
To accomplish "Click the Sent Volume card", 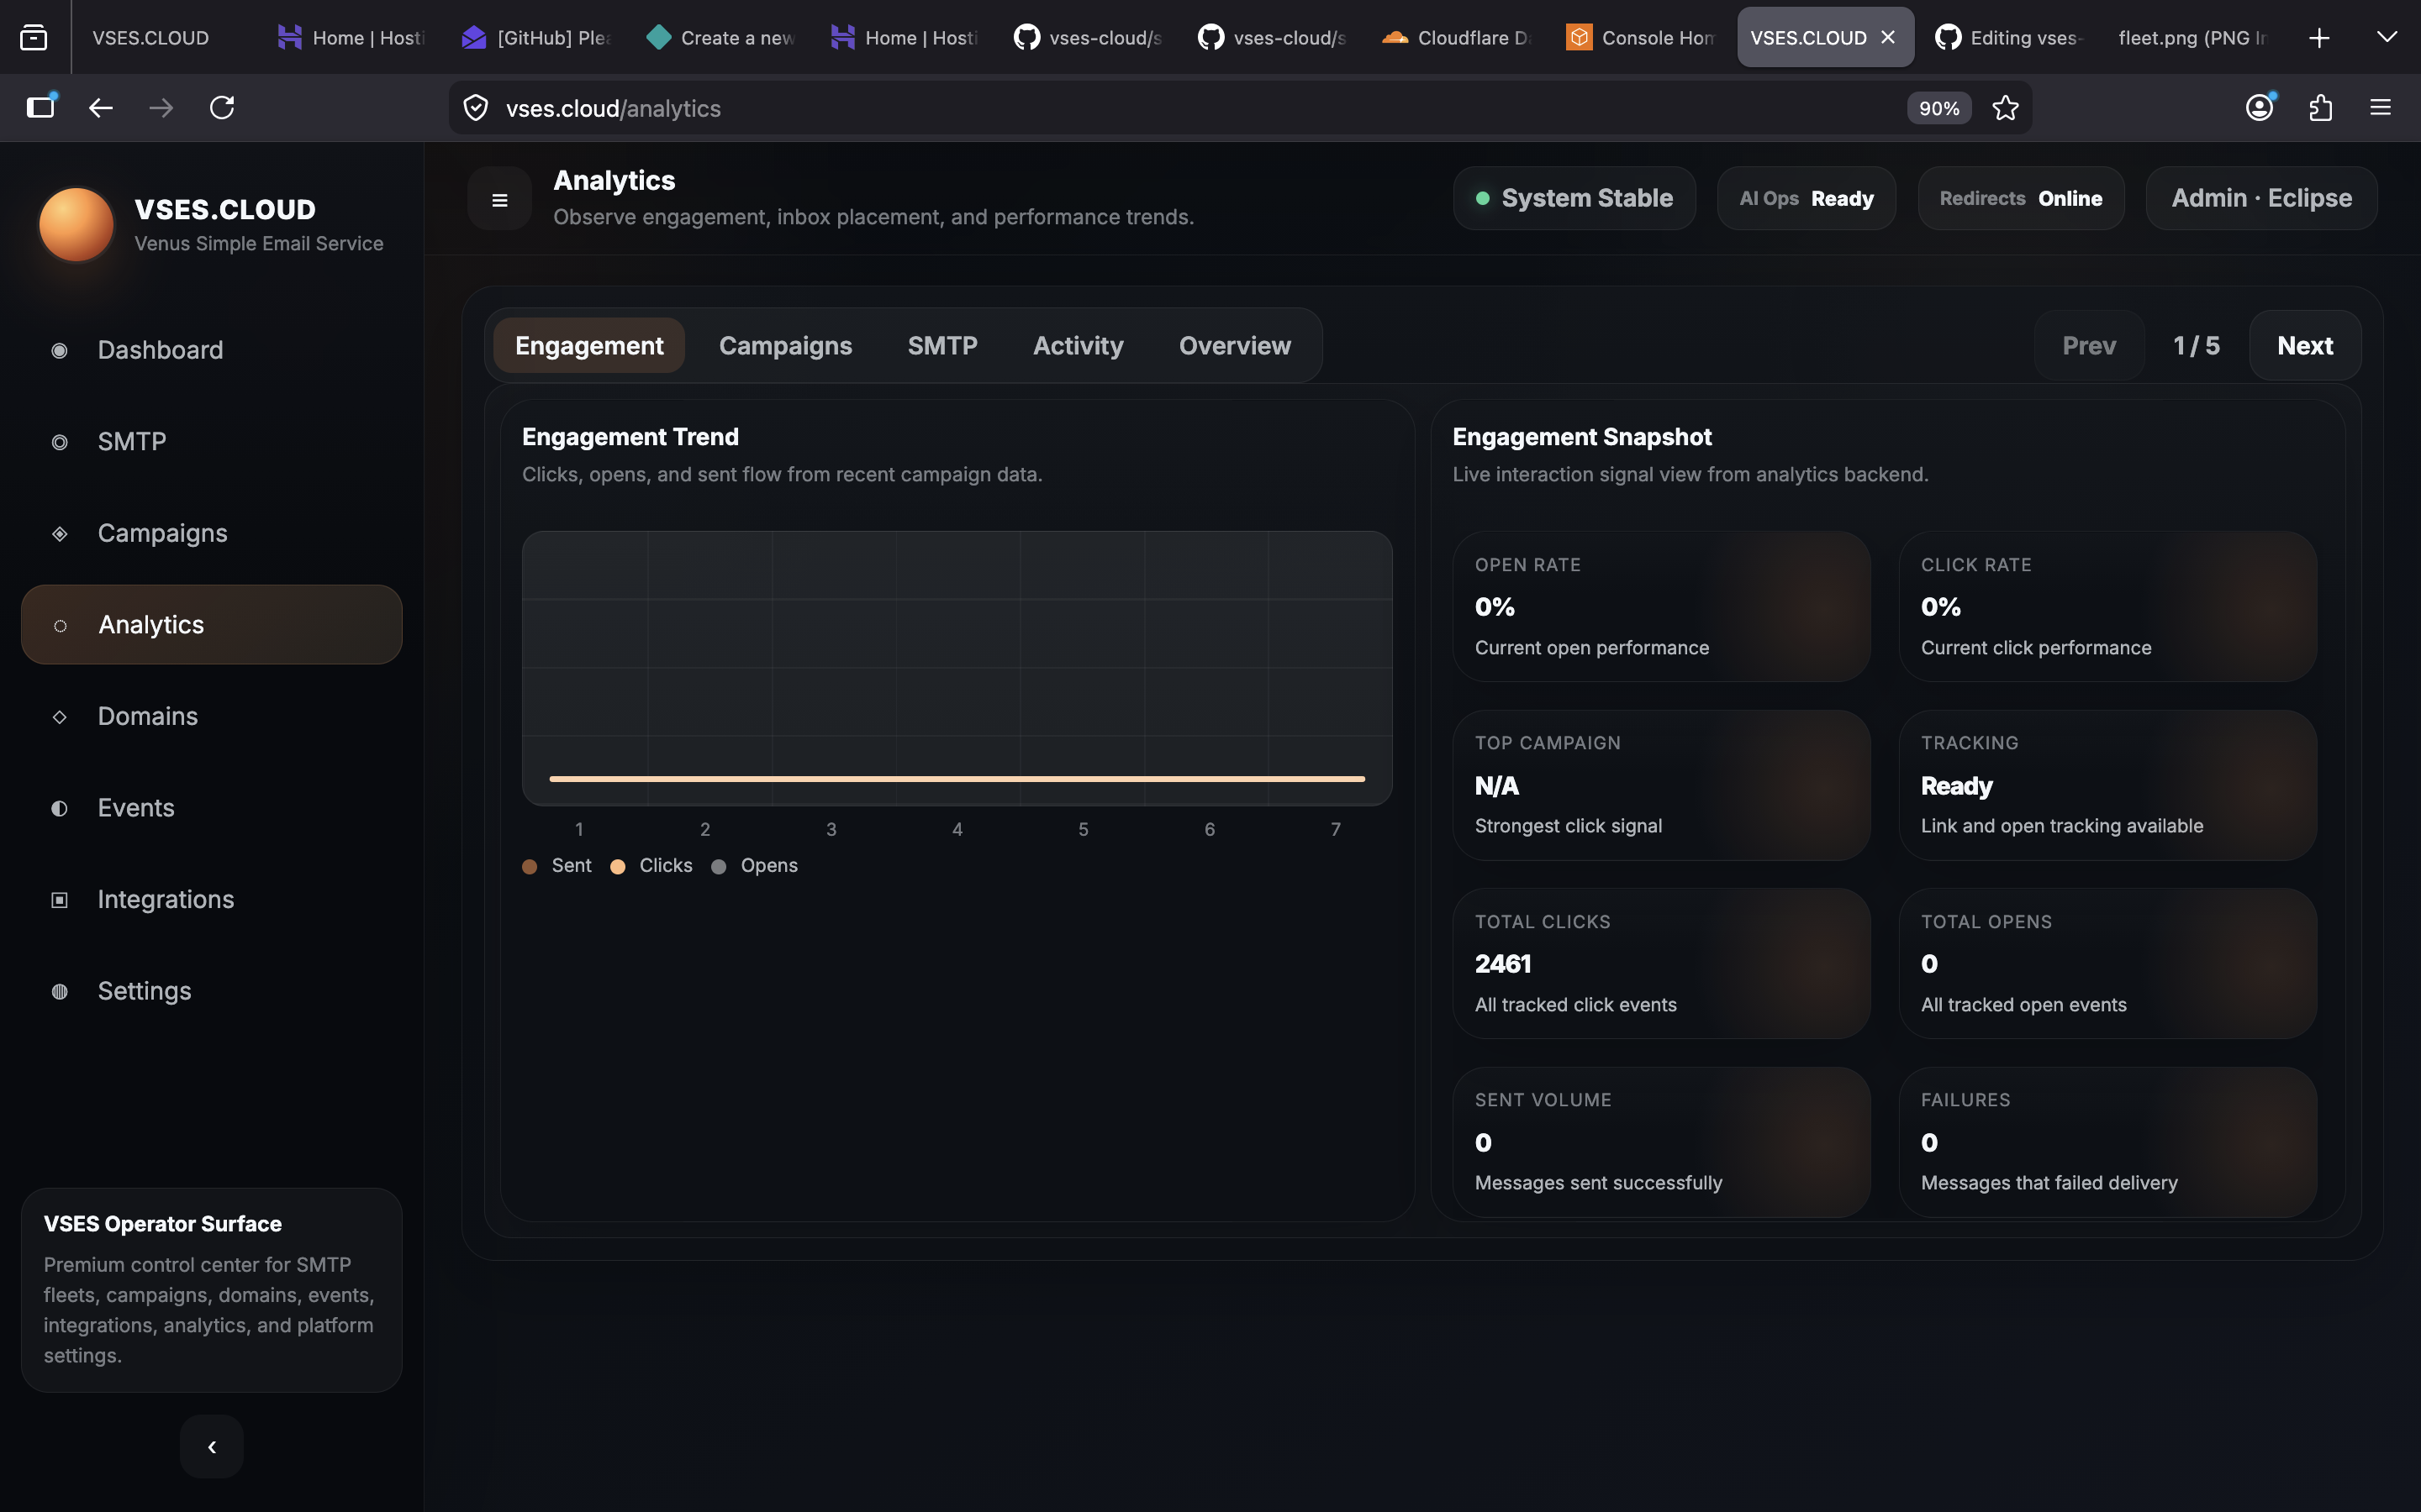I will pos(1662,1142).
